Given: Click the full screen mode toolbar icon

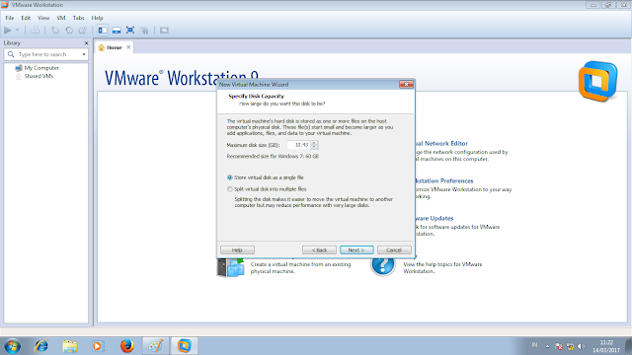Looking at the screenshot, I should 130,31.
